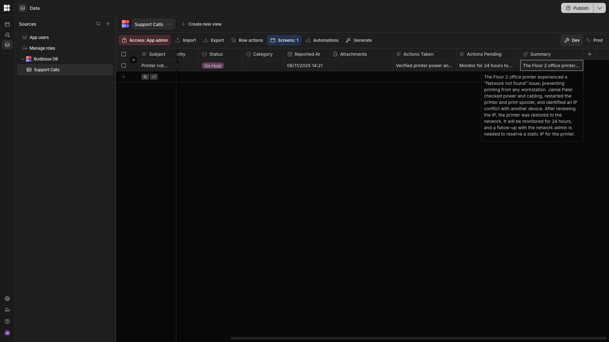Open table Automations in toolbar
The image size is (609, 342).
(x=322, y=40)
